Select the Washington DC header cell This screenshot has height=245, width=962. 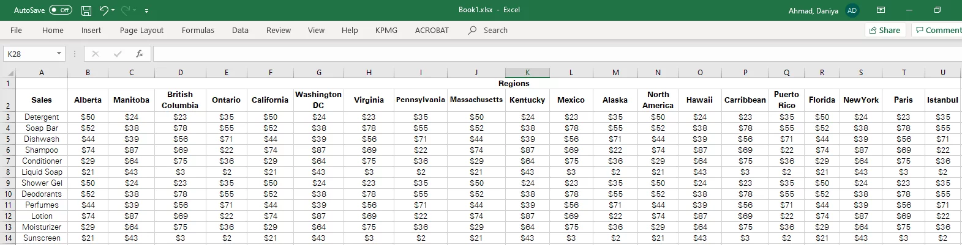point(318,100)
